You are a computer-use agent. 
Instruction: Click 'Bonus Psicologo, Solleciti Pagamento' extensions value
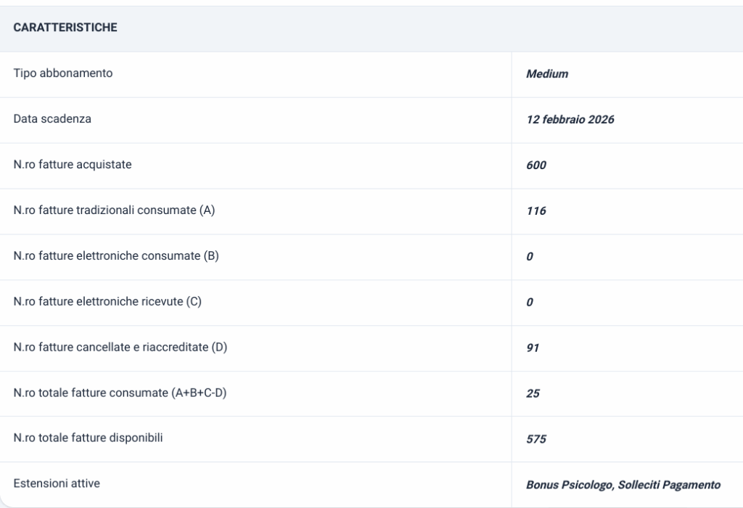click(623, 485)
